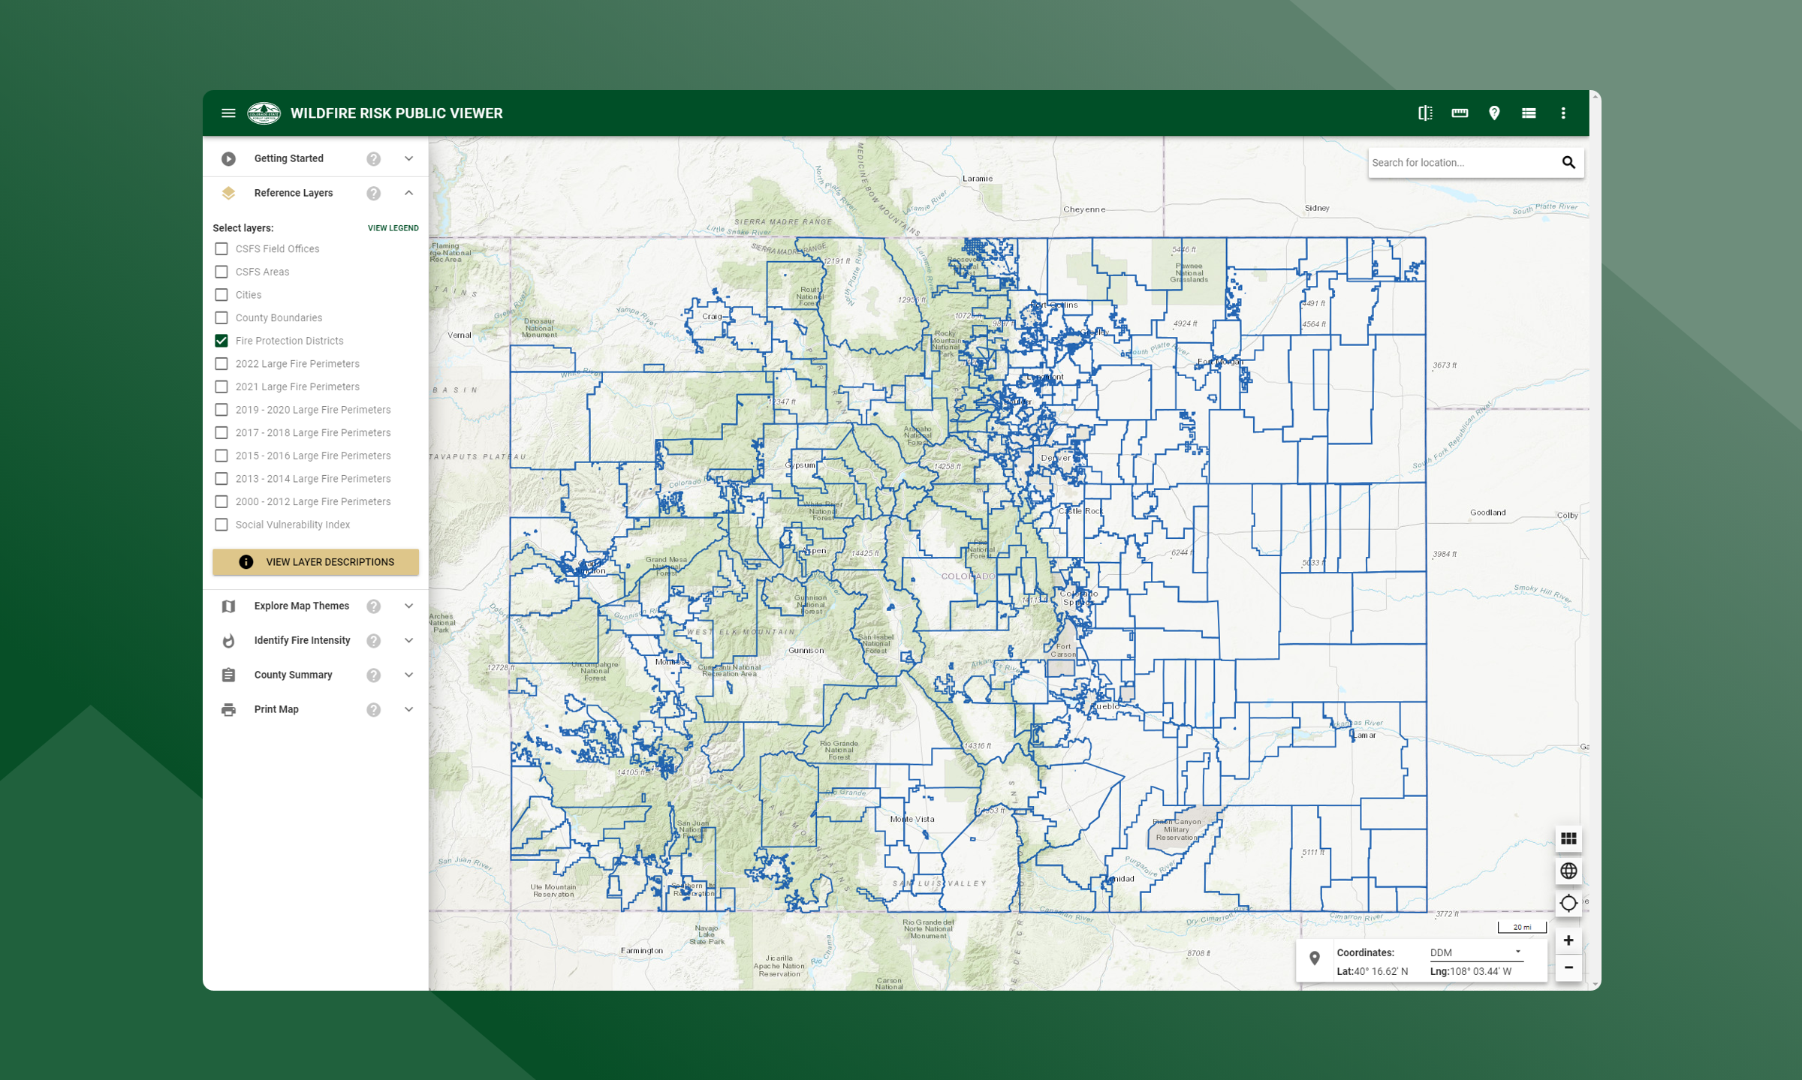Open help for Reference Layers
Screen dimensions: 1802x1080
(x=373, y=193)
